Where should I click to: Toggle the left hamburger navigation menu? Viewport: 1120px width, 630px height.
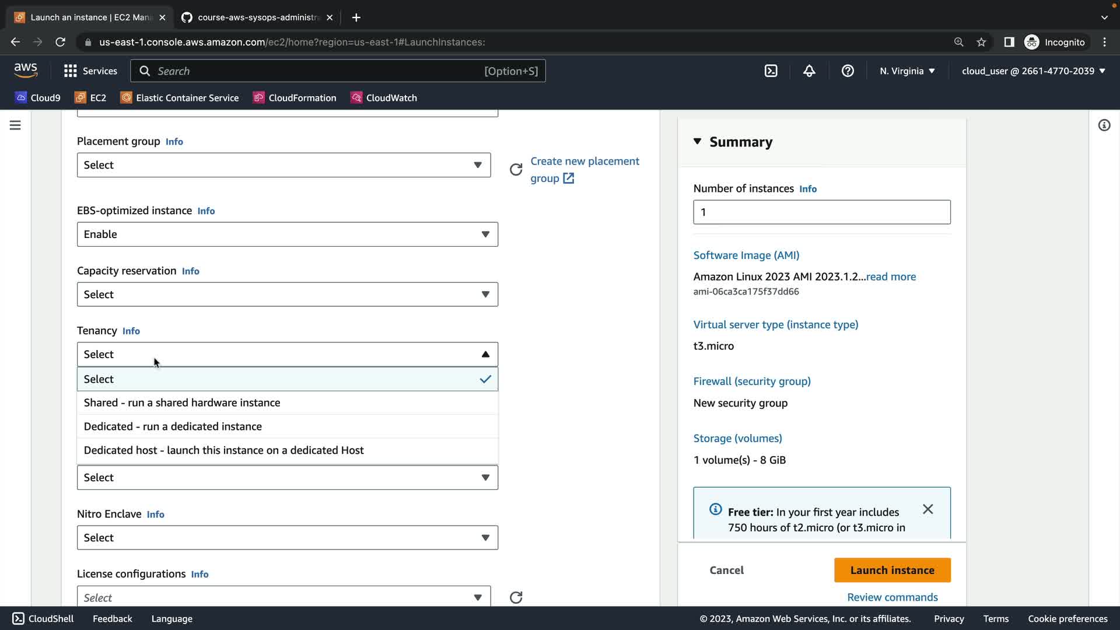pos(15,125)
